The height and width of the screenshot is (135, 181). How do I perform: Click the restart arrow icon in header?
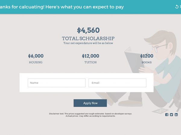pyautogui.click(x=177, y=7)
